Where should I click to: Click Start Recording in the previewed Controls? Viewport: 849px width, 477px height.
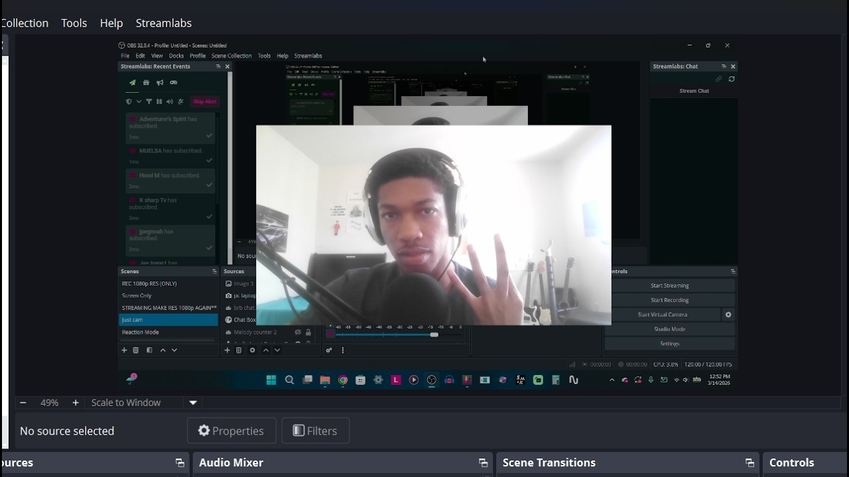click(x=669, y=300)
